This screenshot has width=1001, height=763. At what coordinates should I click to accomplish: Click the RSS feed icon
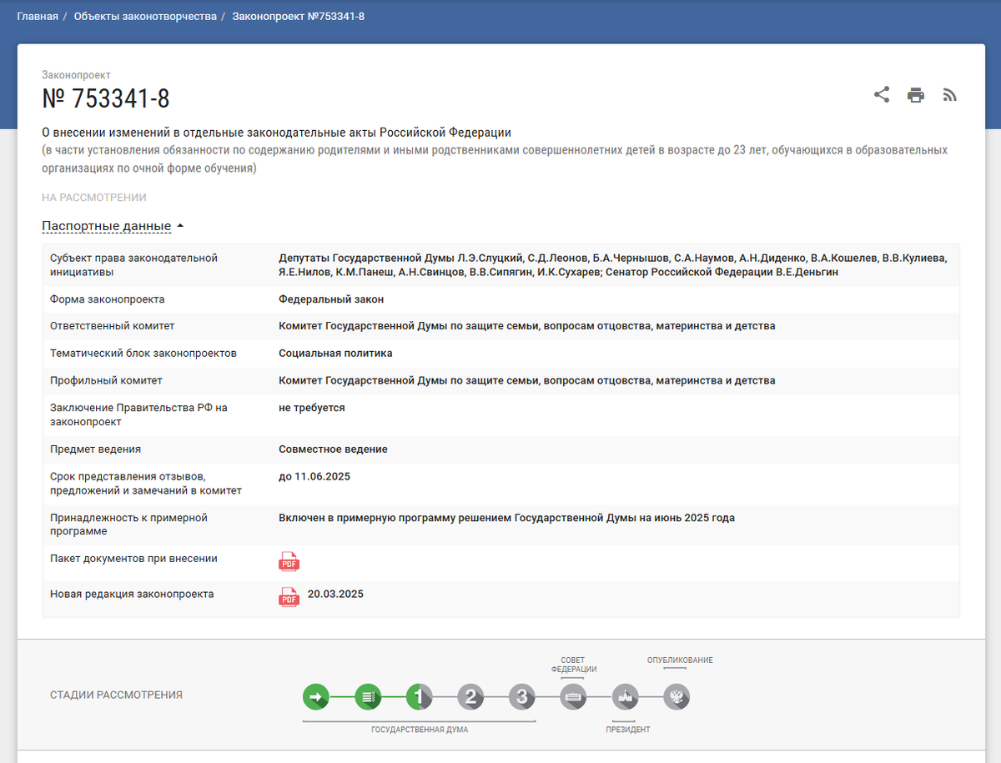949,95
